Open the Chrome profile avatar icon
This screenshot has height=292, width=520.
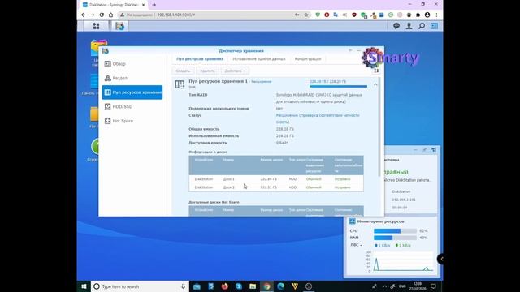pos(427,15)
